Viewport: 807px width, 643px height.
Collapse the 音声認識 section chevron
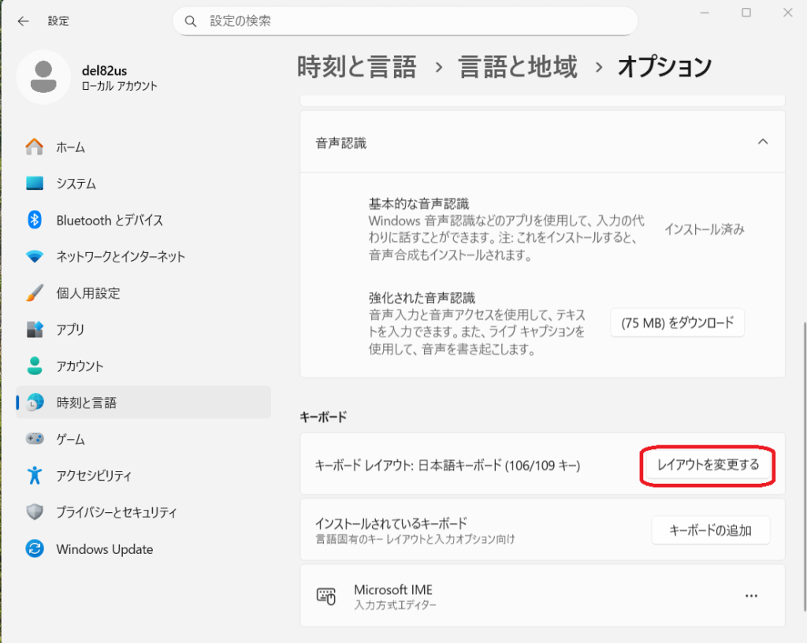762,142
